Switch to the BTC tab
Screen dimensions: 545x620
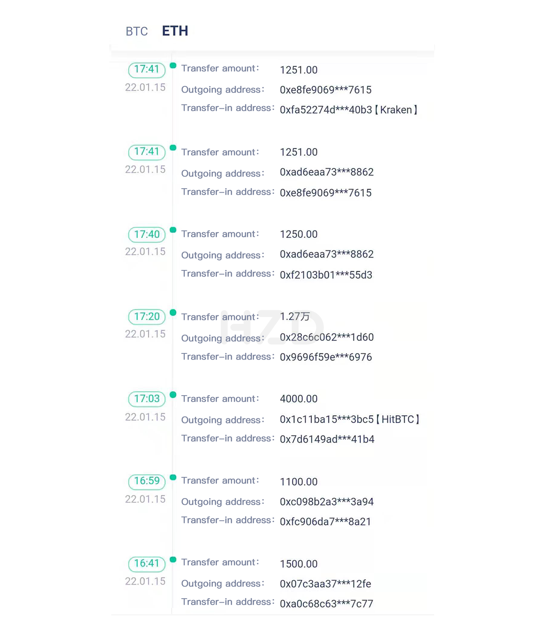[x=136, y=31]
